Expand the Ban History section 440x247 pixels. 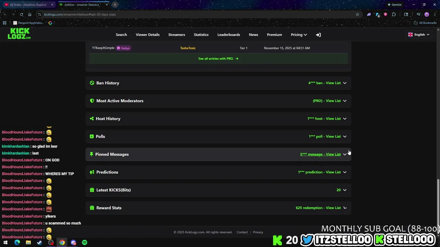218,83
